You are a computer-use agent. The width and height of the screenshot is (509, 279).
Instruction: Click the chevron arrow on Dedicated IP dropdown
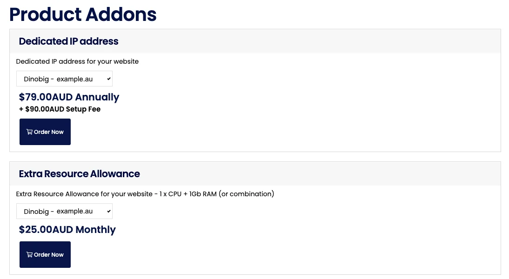pos(109,79)
